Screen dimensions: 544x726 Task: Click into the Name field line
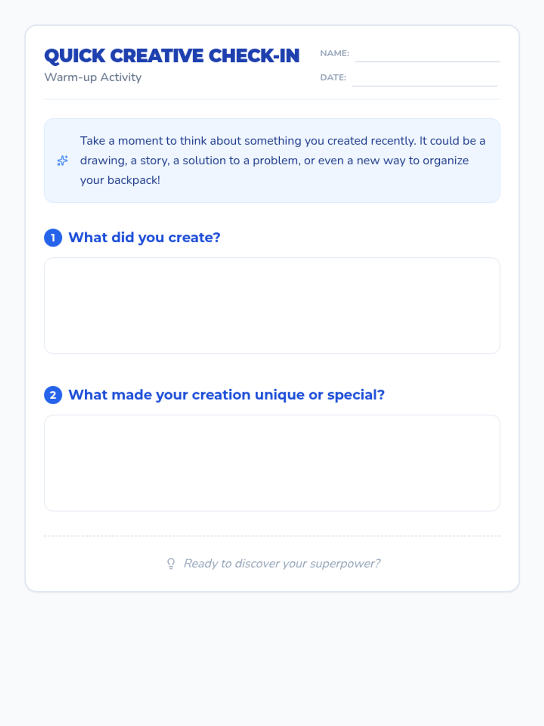[x=427, y=55]
